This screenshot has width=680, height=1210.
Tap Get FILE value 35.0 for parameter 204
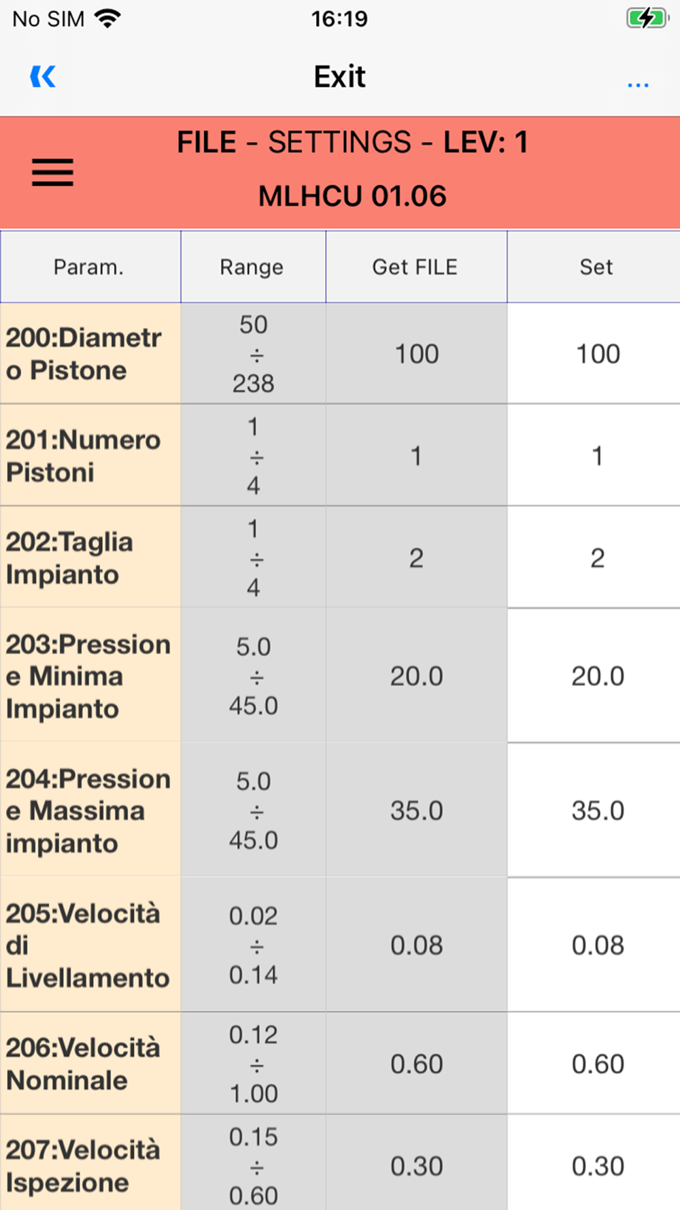pyautogui.click(x=416, y=810)
